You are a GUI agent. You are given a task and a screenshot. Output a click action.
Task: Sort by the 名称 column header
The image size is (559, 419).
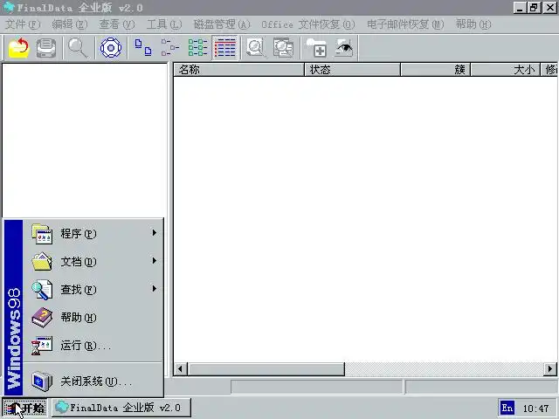238,70
